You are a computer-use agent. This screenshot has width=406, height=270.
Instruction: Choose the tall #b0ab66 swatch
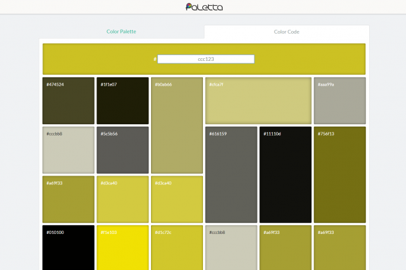(177, 125)
